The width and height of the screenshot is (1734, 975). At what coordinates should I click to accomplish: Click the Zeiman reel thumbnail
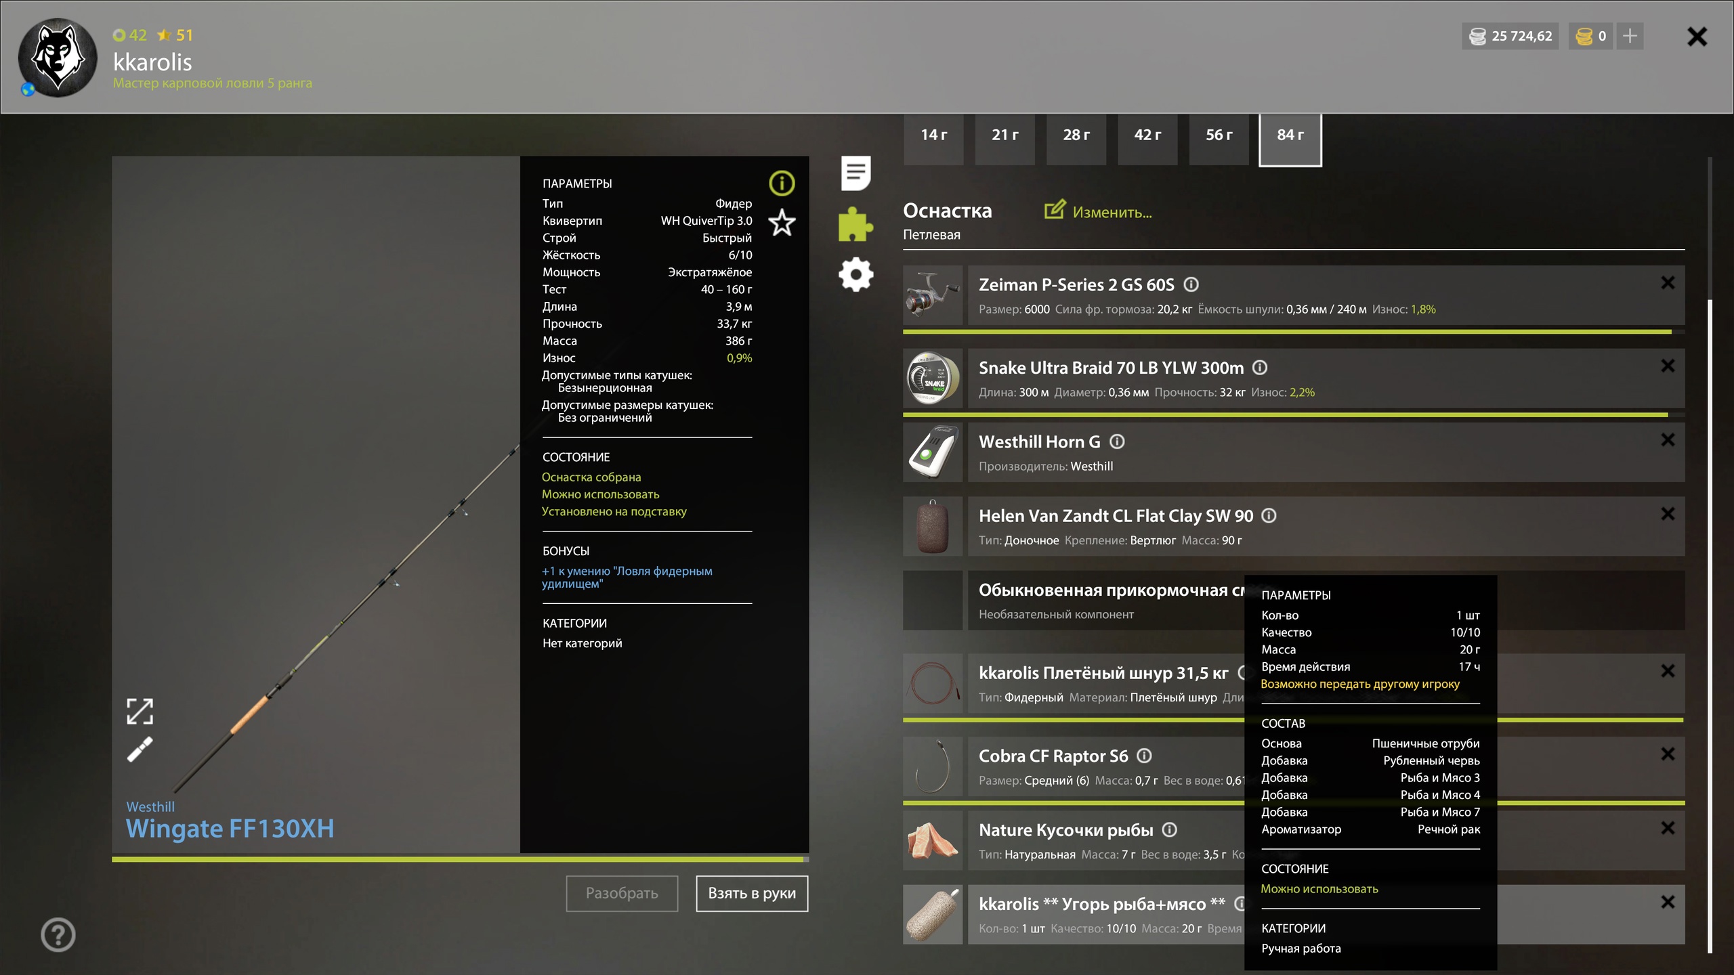tap(933, 295)
